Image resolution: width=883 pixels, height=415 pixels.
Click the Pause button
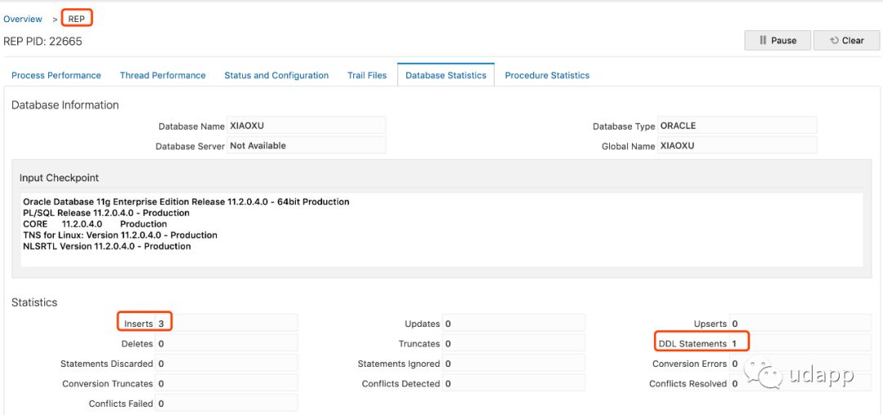click(777, 40)
